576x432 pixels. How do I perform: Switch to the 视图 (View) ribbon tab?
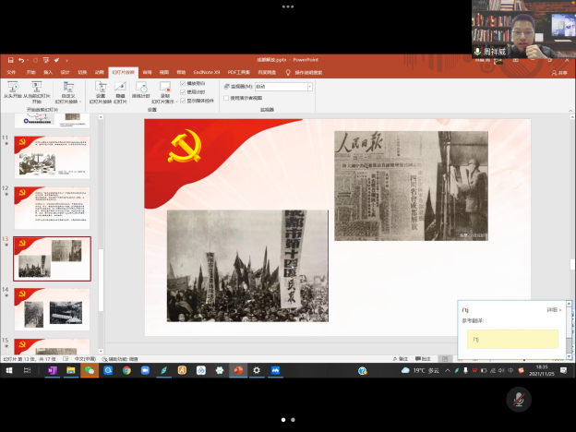pyautogui.click(x=164, y=72)
